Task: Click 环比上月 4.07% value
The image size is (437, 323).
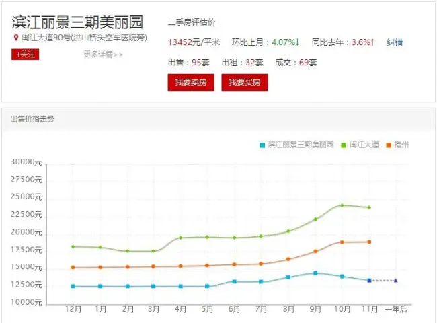Action: [x=285, y=42]
